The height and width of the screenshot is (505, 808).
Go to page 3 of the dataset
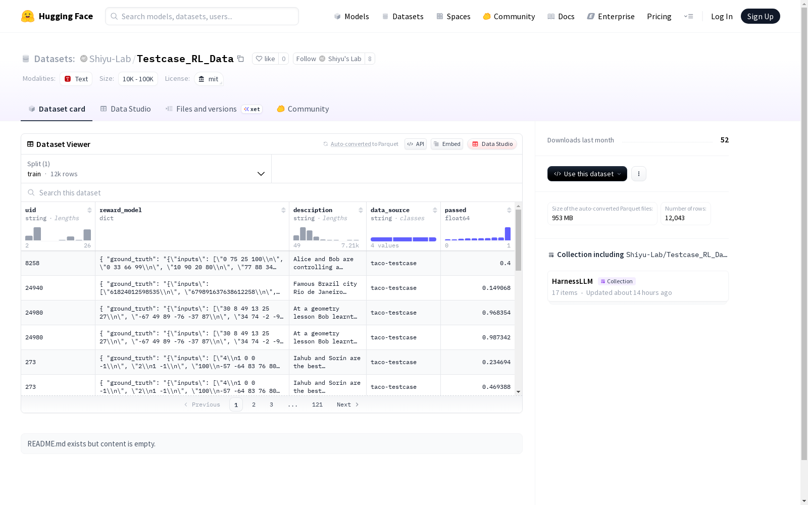click(271, 405)
